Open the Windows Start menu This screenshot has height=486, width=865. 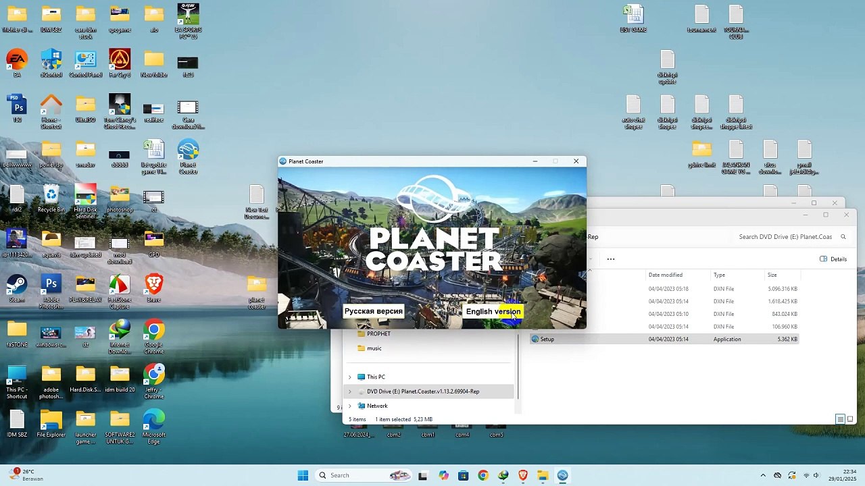point(303,475)
